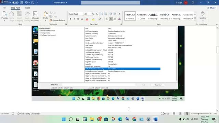219x123 pixels.
Task: Clear all formatting from text
Action: point(119,19)
